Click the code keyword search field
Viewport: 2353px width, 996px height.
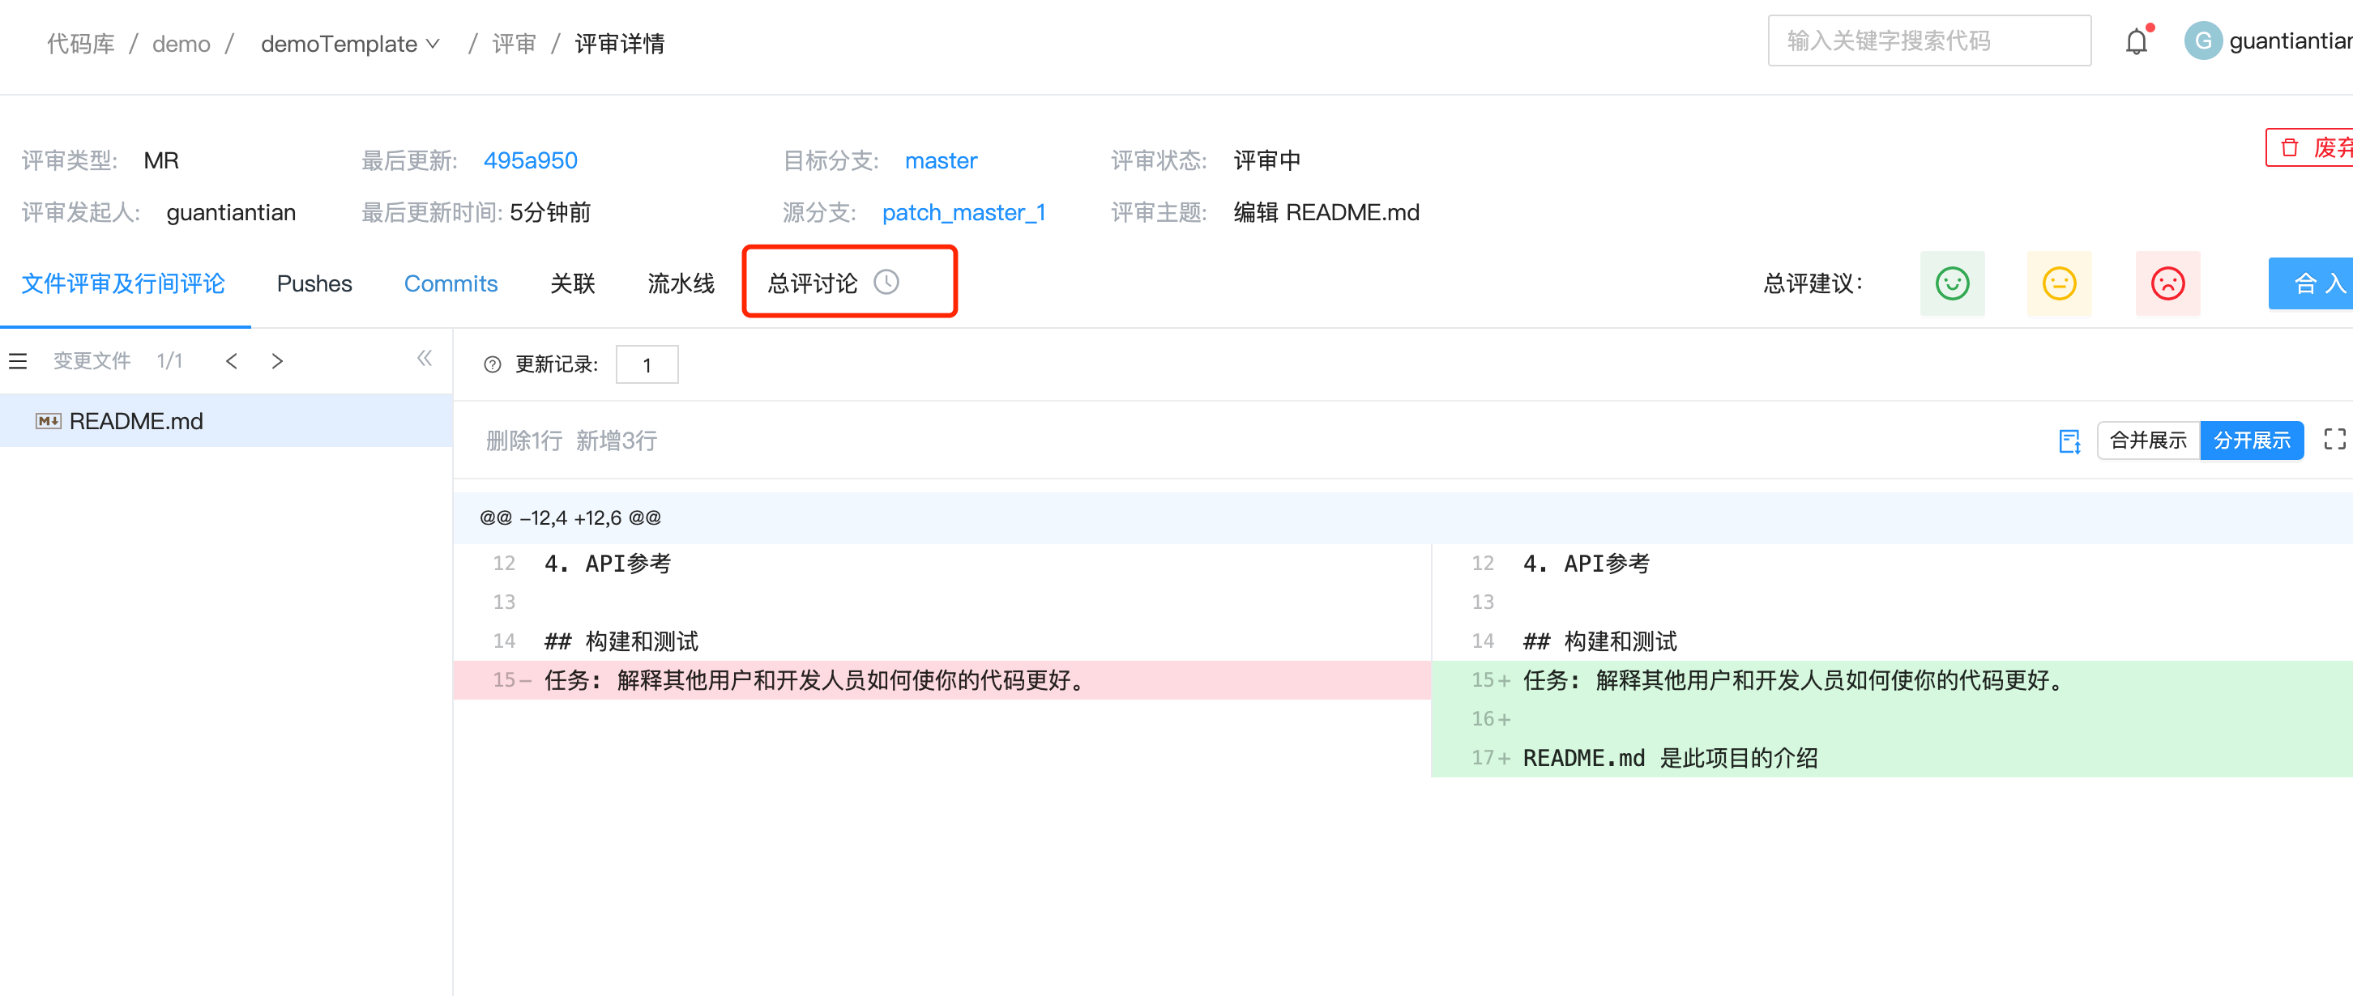pos(1928,41)
